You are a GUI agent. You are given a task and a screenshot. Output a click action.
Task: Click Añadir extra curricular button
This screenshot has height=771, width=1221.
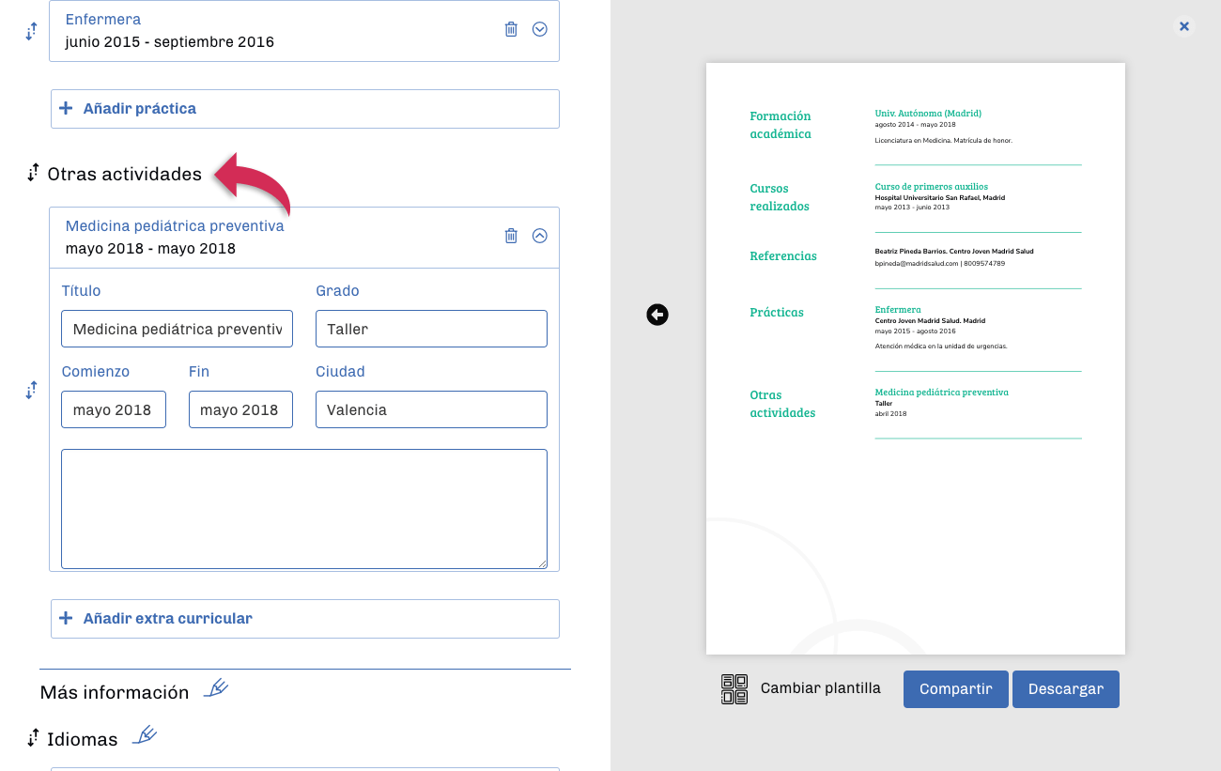(305, 619)
